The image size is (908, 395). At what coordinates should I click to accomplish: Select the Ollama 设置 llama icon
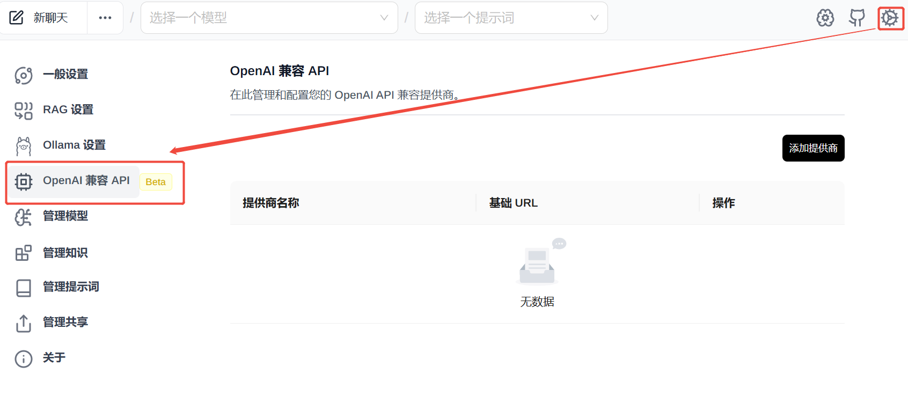point(24,146)
